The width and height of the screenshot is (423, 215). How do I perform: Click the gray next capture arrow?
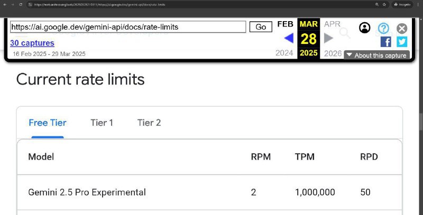328,38
